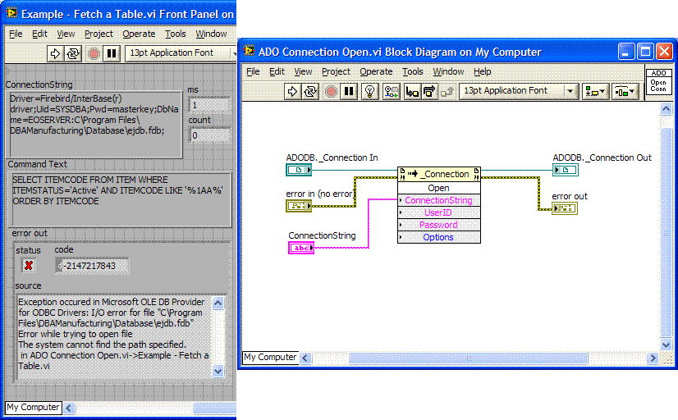Toggle Highlight Execution lightbulb
This screenshot has width=678, height=420.
pos(369,91)
